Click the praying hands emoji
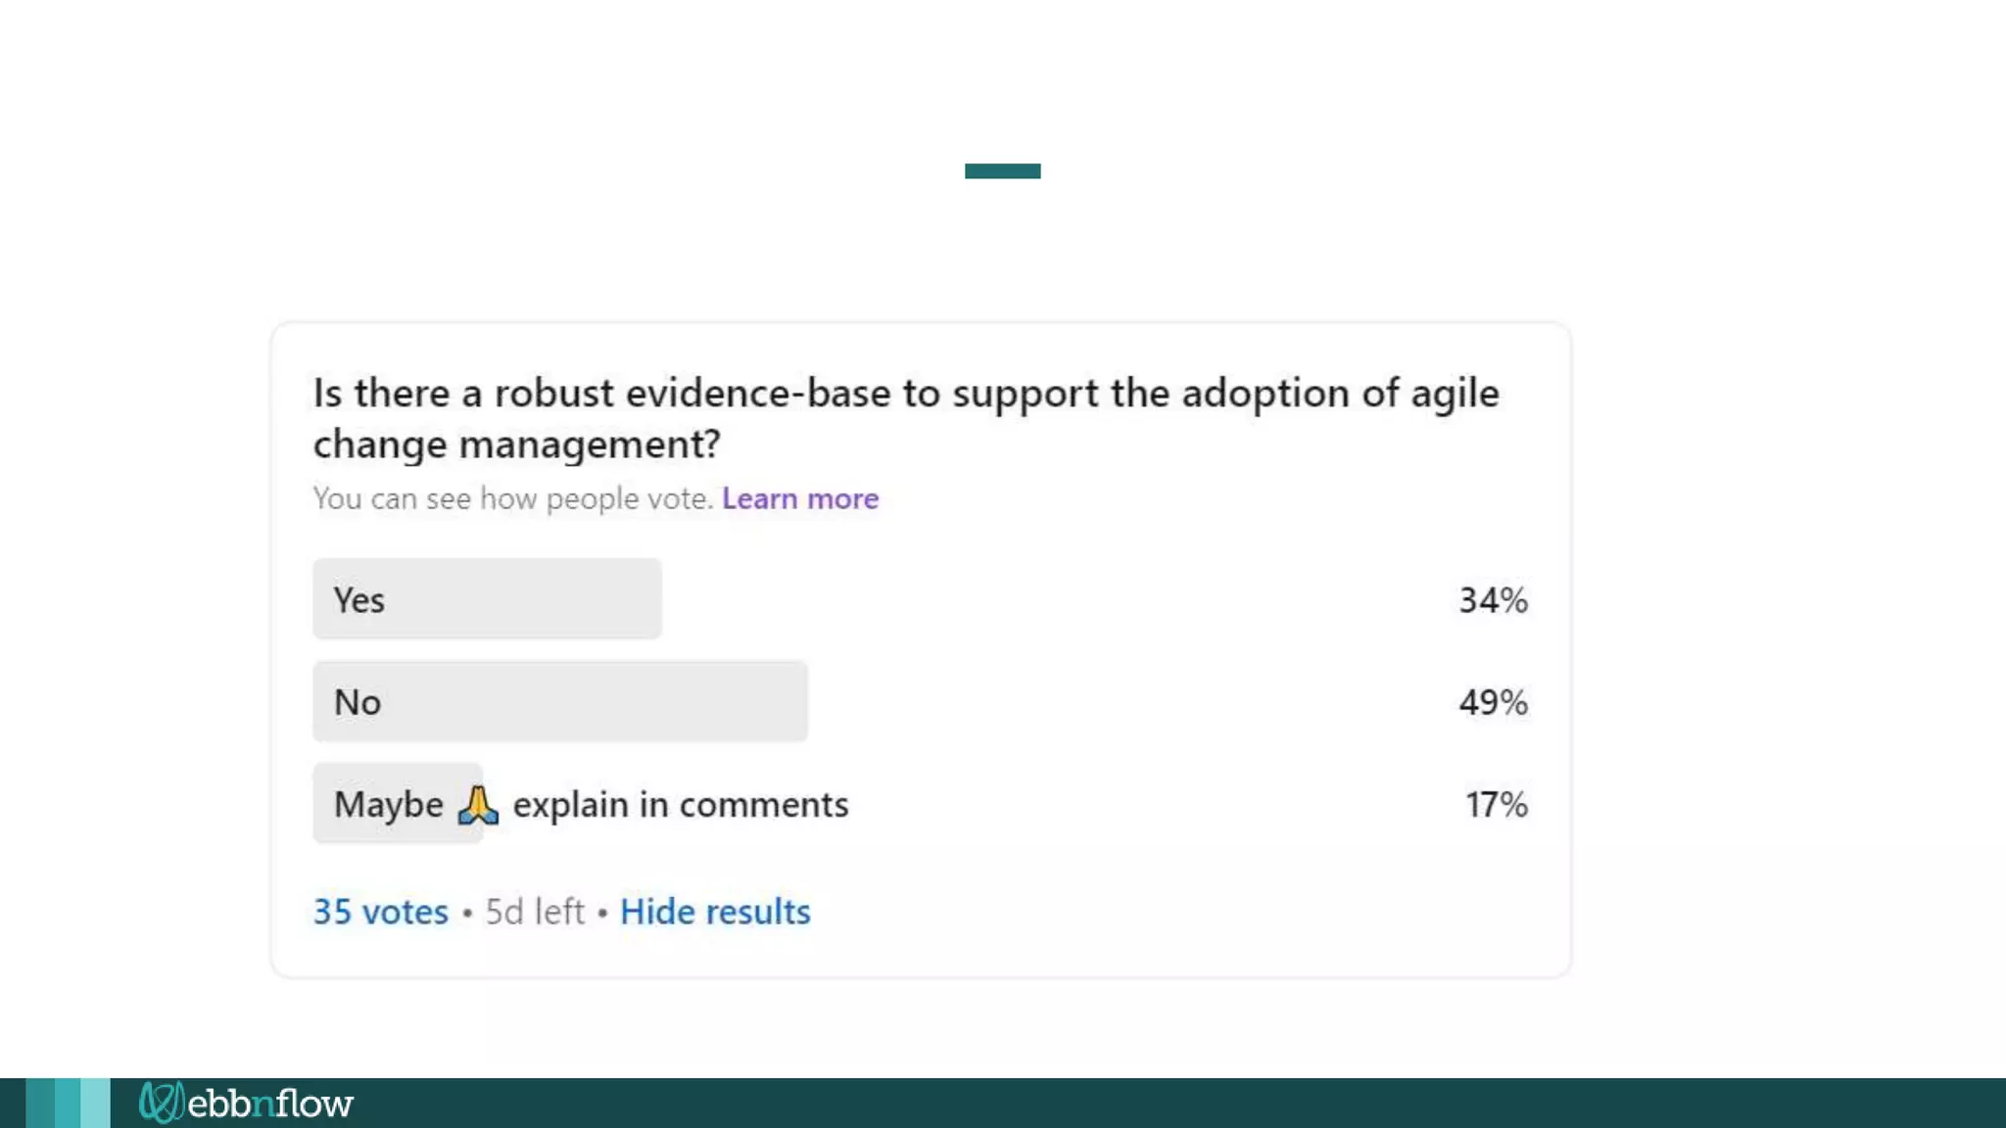Image resolution: width=2006 pixels, height=1128 pixels. [x=478, y=805]
